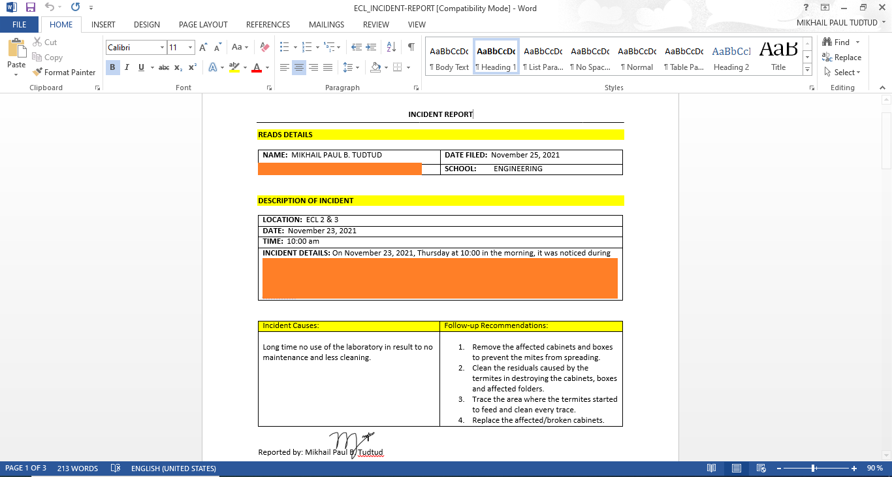Viewport: 892px width, 477px height.
Task: Click the zoom slider handle
Action: 813,469
